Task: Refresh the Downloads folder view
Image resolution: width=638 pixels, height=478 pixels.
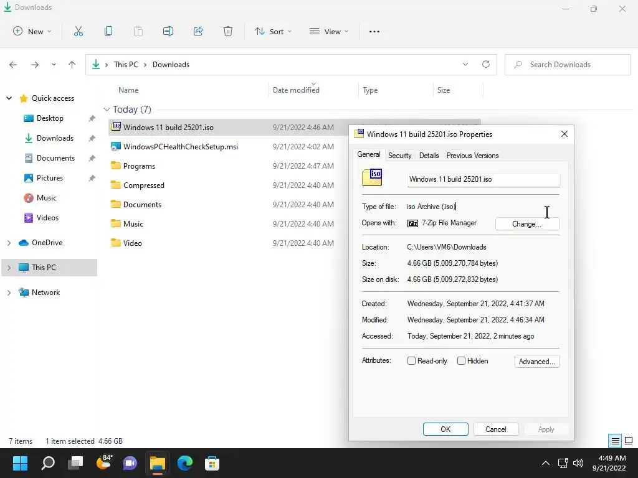Action: (486, 64)
